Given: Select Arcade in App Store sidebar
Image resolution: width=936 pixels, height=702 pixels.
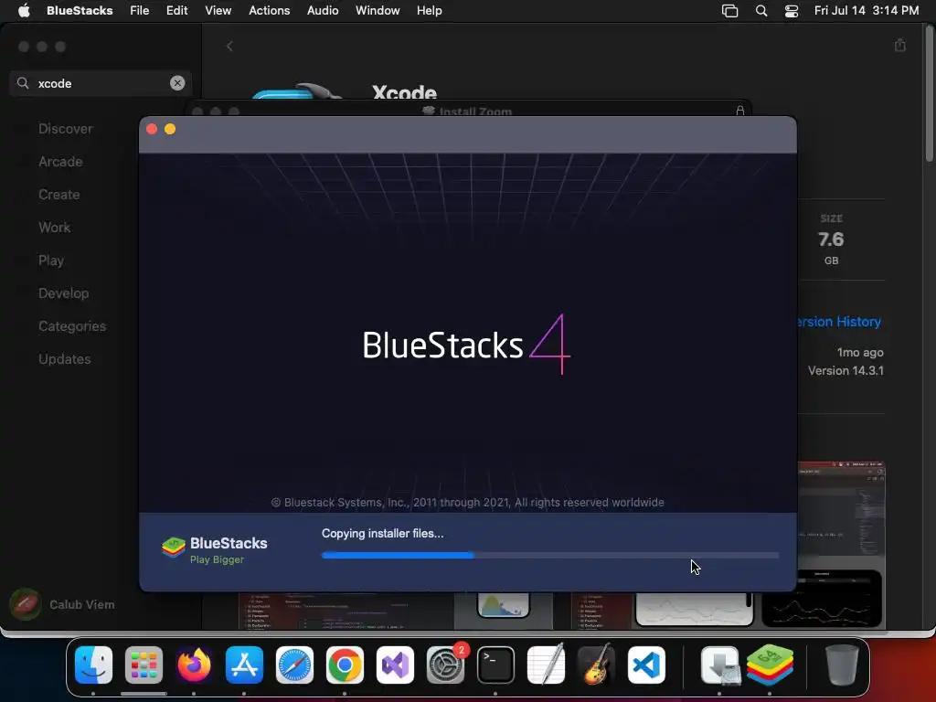Looking at the screenshot, I should [60, 162].
